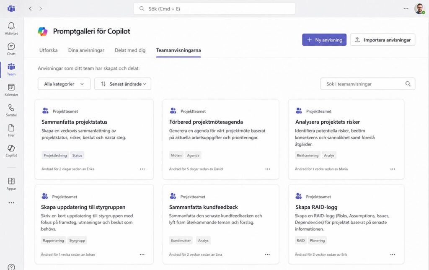Click Projektteamet label on Skapa RAID-logg card

[318, 197]
